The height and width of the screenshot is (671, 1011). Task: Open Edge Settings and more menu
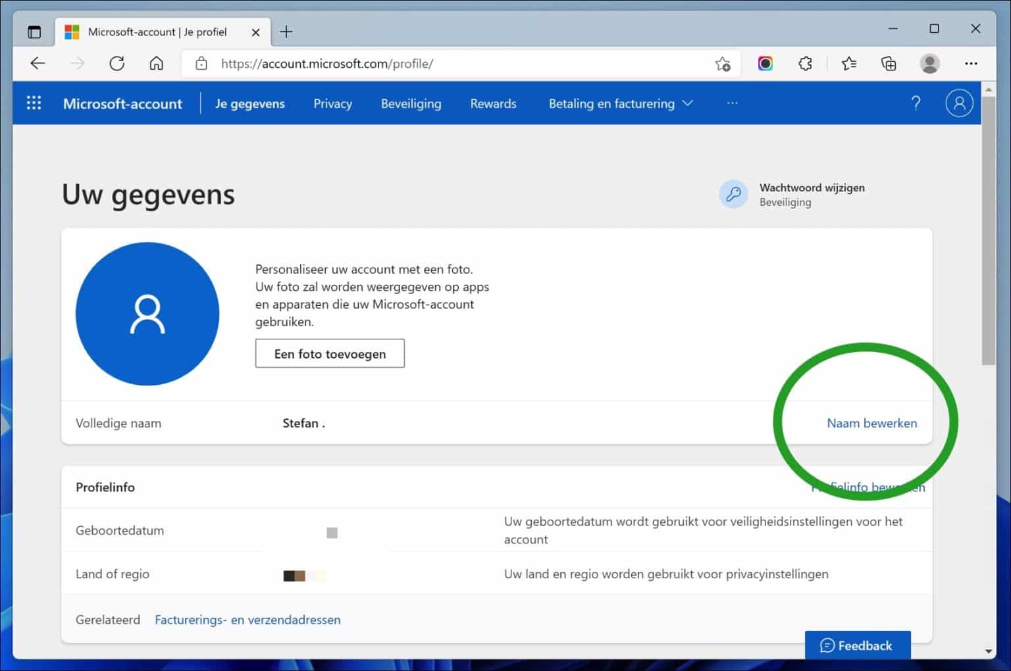coord(971,64)
